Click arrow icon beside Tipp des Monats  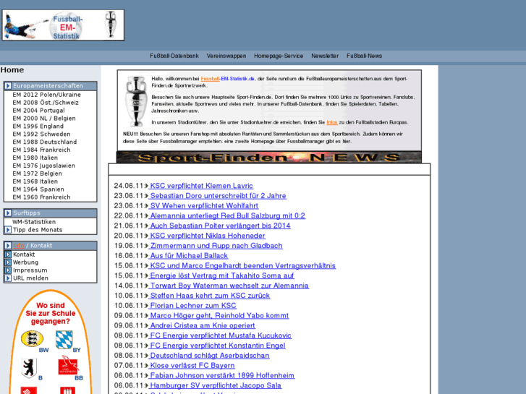tap(8, 230)
